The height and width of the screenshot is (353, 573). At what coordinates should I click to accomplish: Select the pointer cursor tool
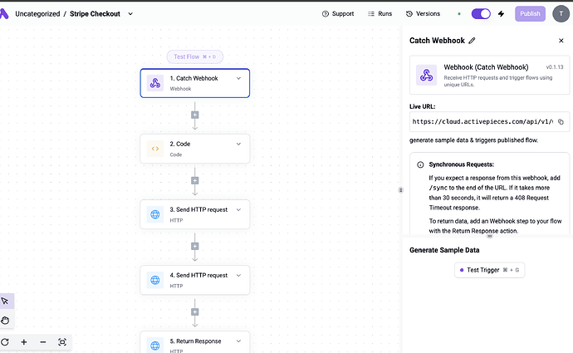click(x=5, y=302)
